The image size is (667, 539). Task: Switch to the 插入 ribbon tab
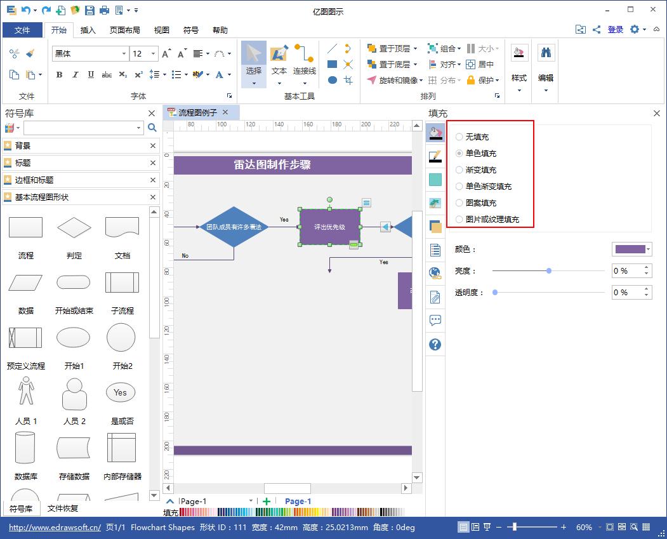[88, 30]
